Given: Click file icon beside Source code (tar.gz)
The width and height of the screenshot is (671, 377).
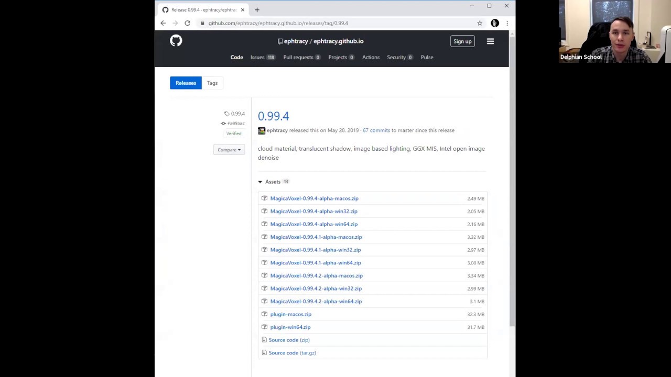Looking at the screenshot, I should pos(264,353).
